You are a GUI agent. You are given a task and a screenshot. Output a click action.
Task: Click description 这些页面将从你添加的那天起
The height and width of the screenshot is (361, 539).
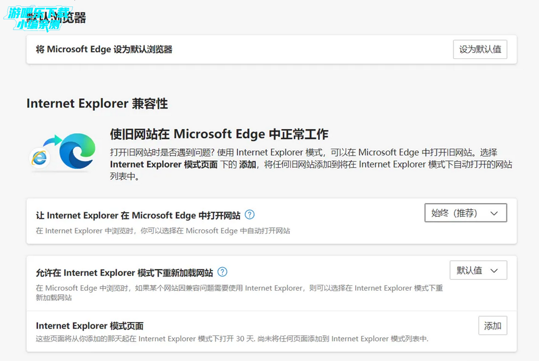[232, 339]
